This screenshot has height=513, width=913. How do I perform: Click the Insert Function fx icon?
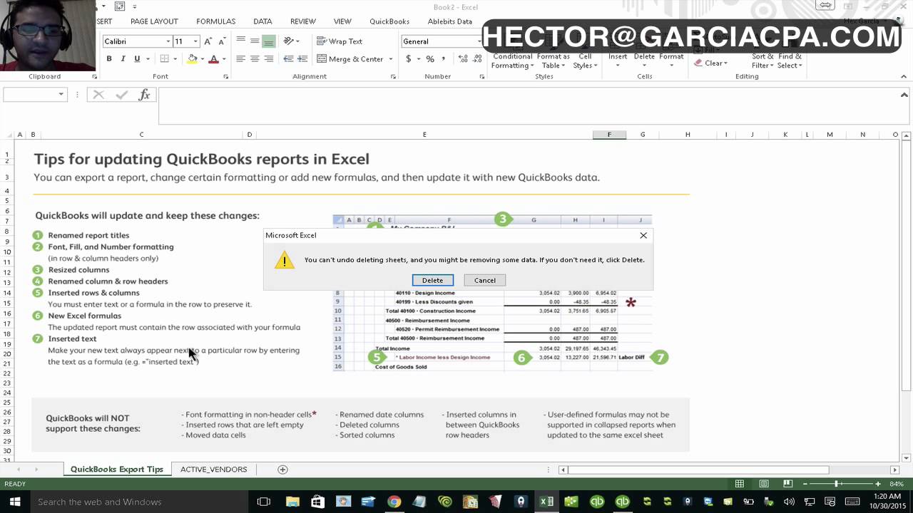click(144, 95)
